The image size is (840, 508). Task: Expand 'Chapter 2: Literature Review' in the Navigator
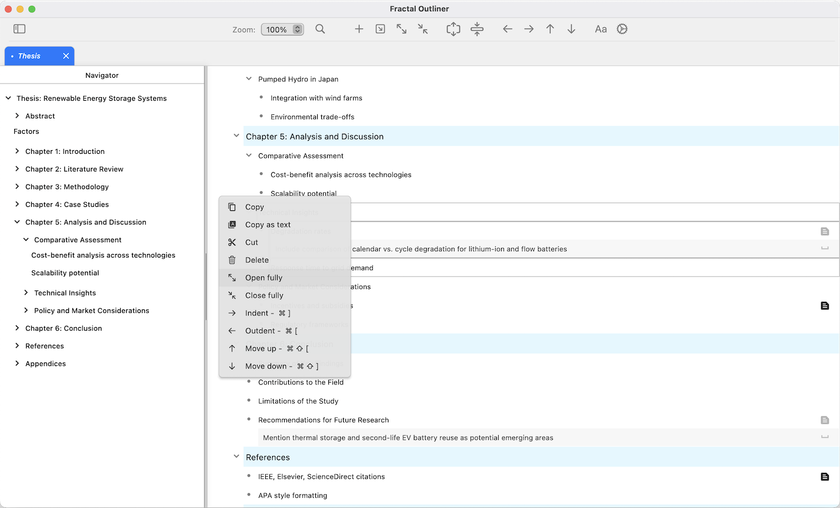pyautogui.click(x=17, y=169)
